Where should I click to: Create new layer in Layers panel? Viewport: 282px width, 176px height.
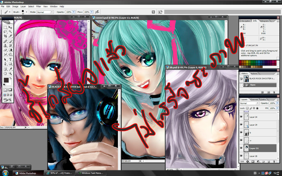[x=269, y=162]
